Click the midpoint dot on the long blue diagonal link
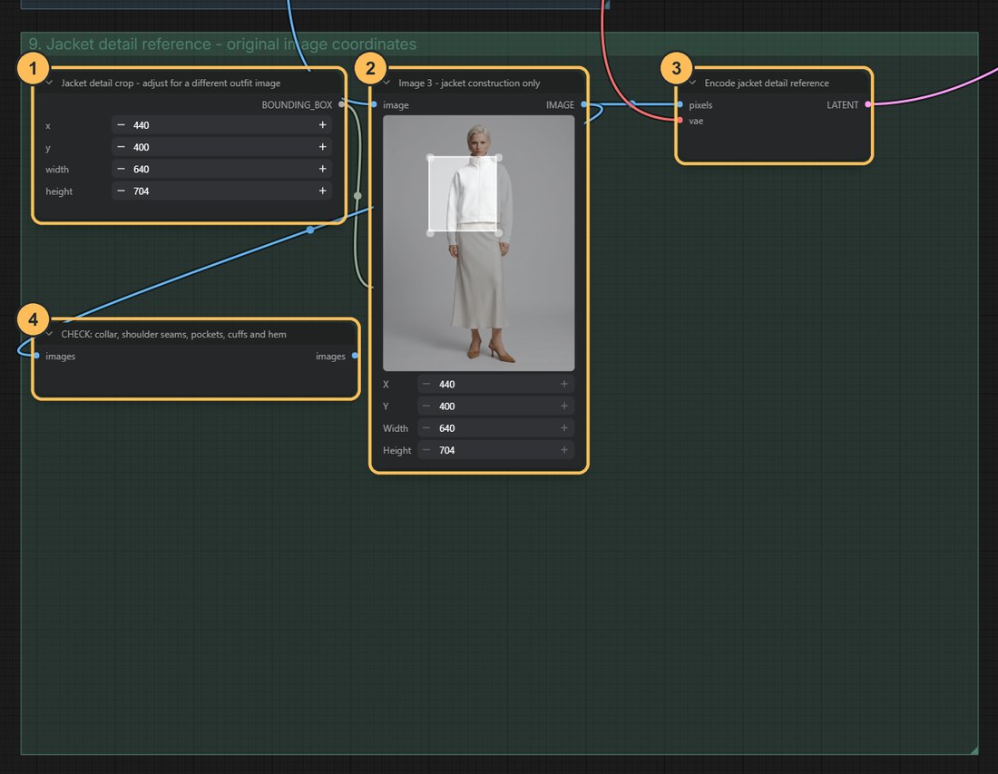Viewport: 998px width, 774px height. [x=310, y=230]
